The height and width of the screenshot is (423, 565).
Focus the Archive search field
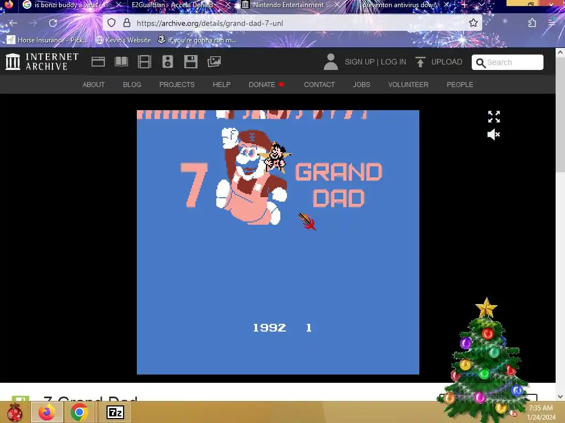pyautogui.click(x=508, y=62)
